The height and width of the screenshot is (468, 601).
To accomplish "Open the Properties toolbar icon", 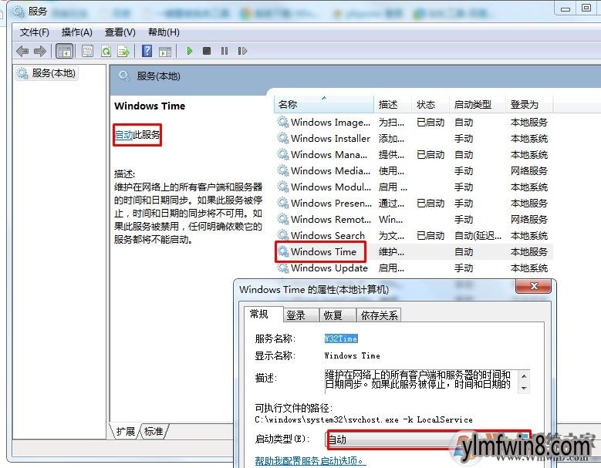I will (87, 51).
